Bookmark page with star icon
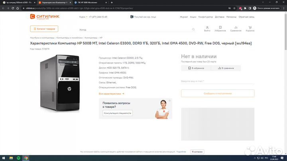 click(x=234, y=8)
